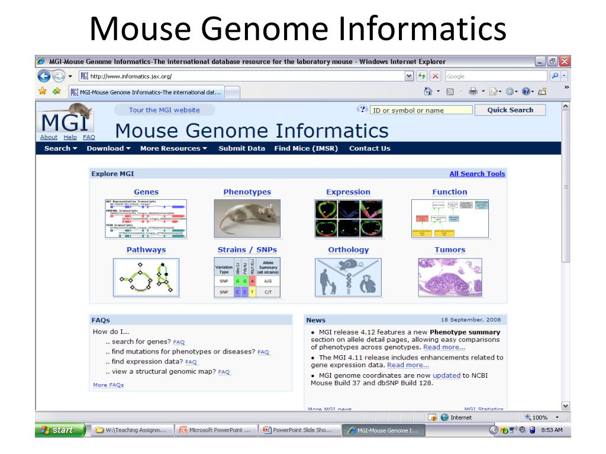Screen dimensions: 606x454
Task: Open the Print options dropdown arrow
Action: [483, 92]
